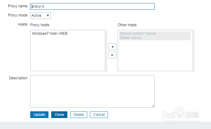Click the Description label
The image size is (211, 129).
[x=18, y=78]
